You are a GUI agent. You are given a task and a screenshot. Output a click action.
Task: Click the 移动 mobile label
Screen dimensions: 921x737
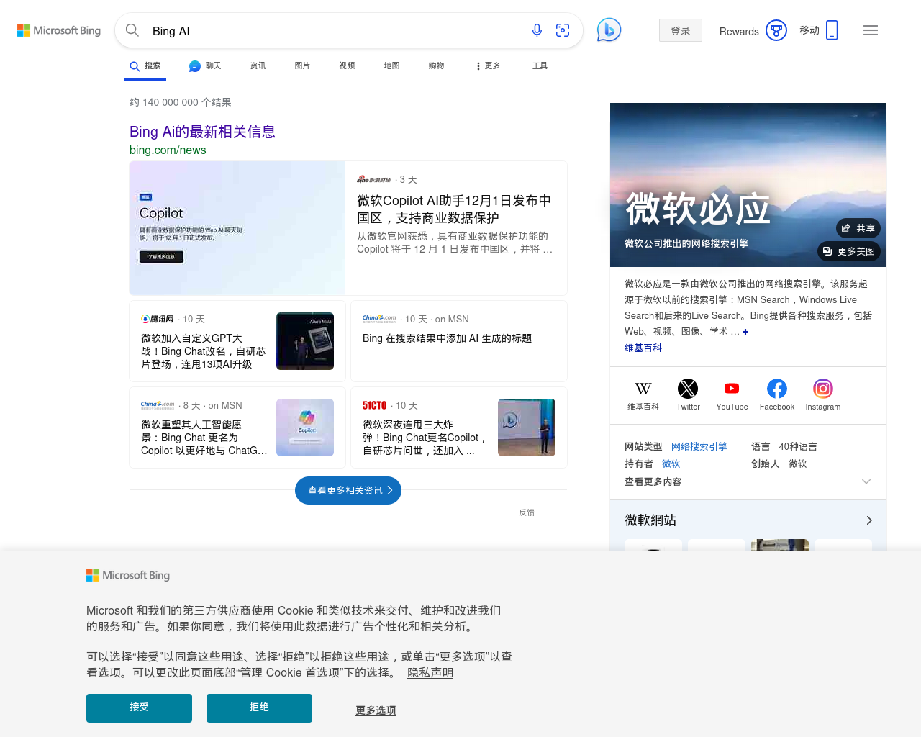(809, 30)
